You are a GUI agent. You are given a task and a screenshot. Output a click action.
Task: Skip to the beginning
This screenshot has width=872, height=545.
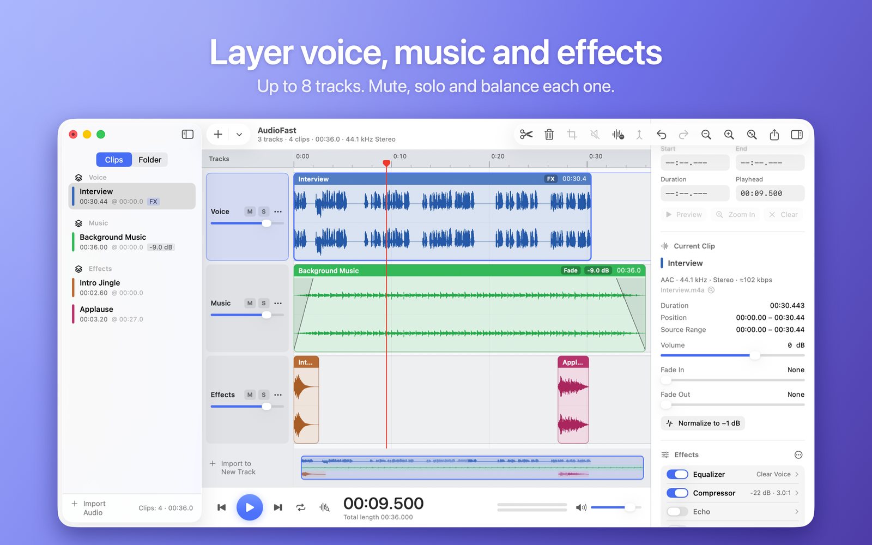[x=221, y=507]
